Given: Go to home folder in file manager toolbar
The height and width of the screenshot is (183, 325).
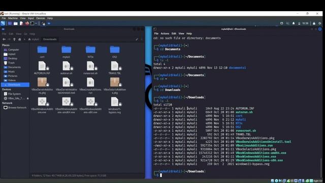Looking at the screenshot, I should 19,39.
